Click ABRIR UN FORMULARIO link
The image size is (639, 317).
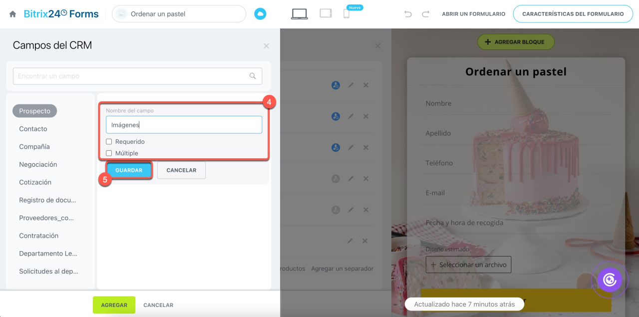click(x=474, y=14)
